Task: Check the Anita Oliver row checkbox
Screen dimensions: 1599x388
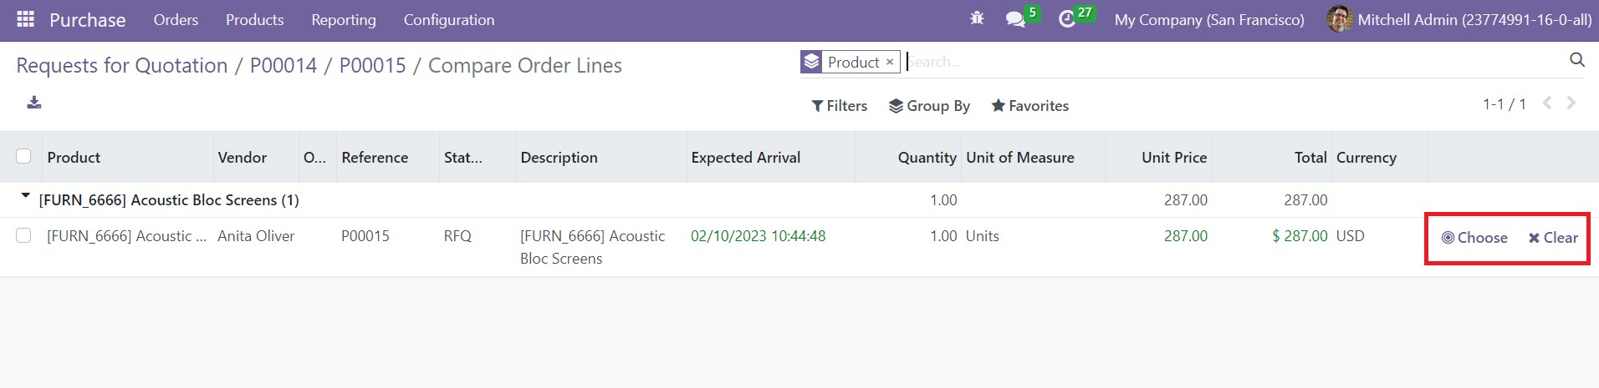Action: [23, 236]
